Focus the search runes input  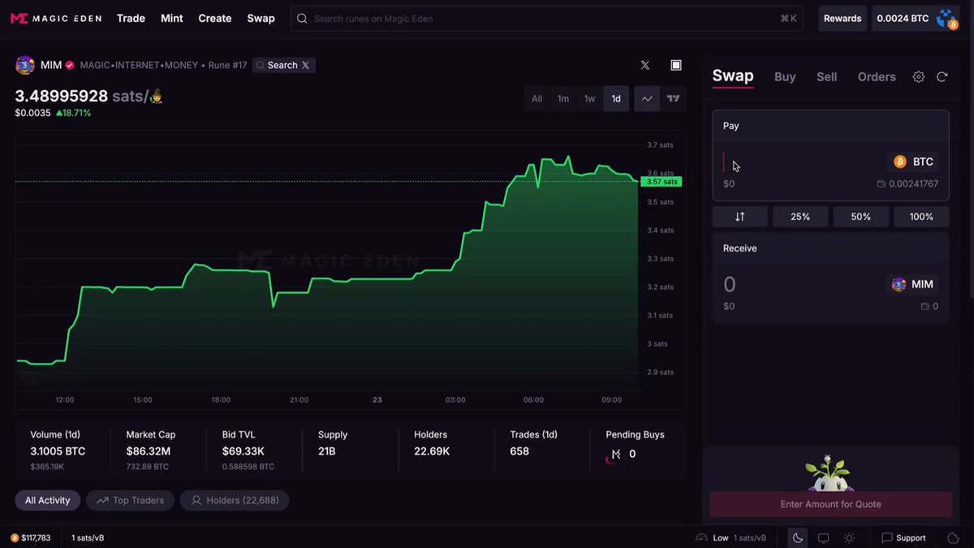click(x=546, y=18)
